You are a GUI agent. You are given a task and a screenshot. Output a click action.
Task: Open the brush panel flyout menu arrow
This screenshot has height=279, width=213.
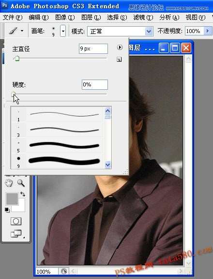(x=120, y=48)
